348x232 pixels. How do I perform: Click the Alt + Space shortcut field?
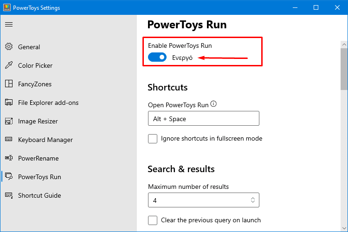tap(204, 119)
